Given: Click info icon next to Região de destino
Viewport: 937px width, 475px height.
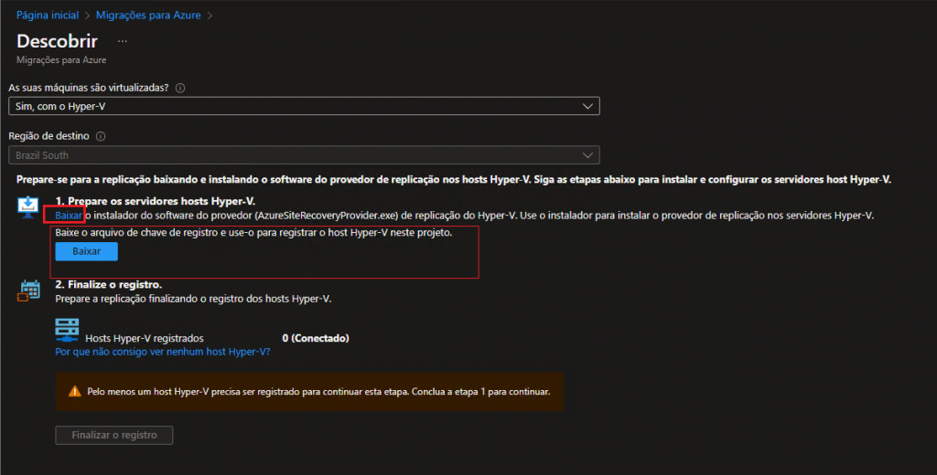Looking at the screenshot, I should click(101, 136).
